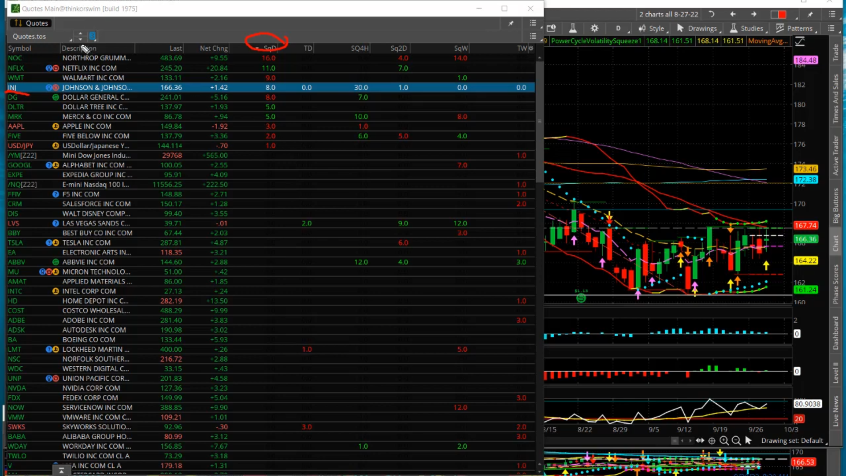Image resolution: width=846 pixels, height=476 pixels.
Task: Open the Charts window top list menu
Action: point(832,14)
